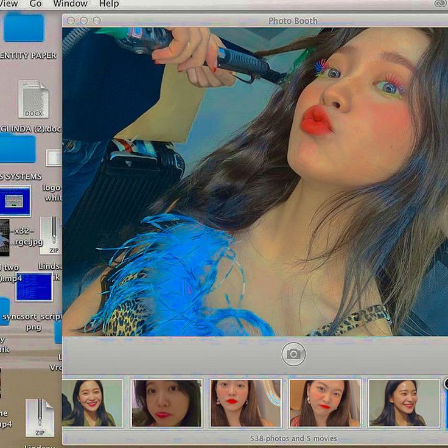448x448 pixels.
Task: Select the third thumbnail with bright red lips
Action: coord(246,403)
